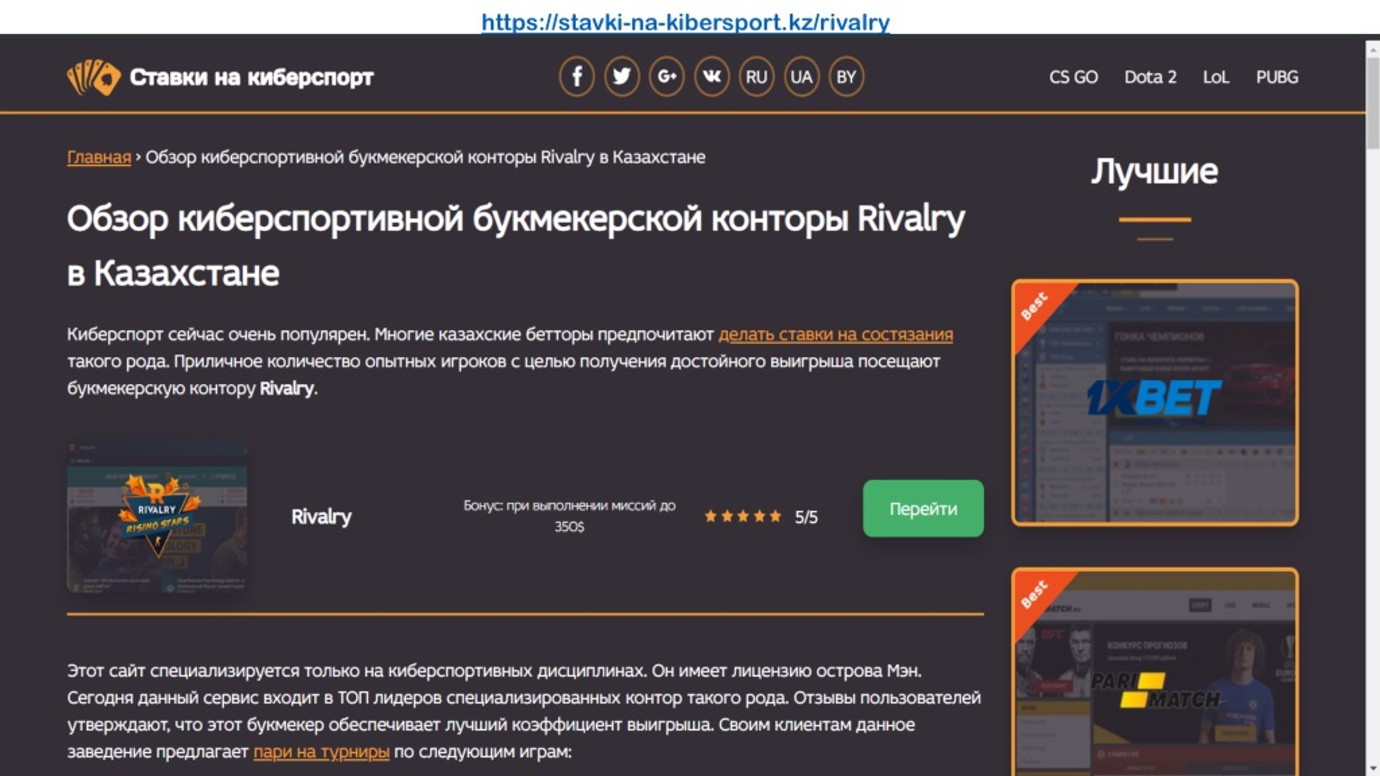Click the 'Ставки на киберспорт' site title
The image size is (1380, 776).
coord(251,78)
